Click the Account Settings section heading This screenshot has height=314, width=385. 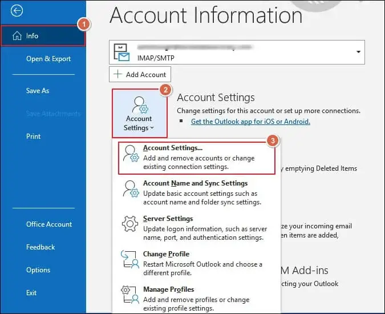click(x=216, y=97)
